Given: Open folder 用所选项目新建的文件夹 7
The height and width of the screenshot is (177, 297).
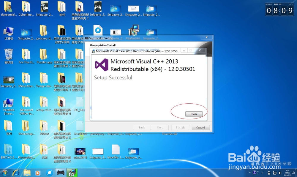Looking at the screenshot, I should click(x=80, y=10).
